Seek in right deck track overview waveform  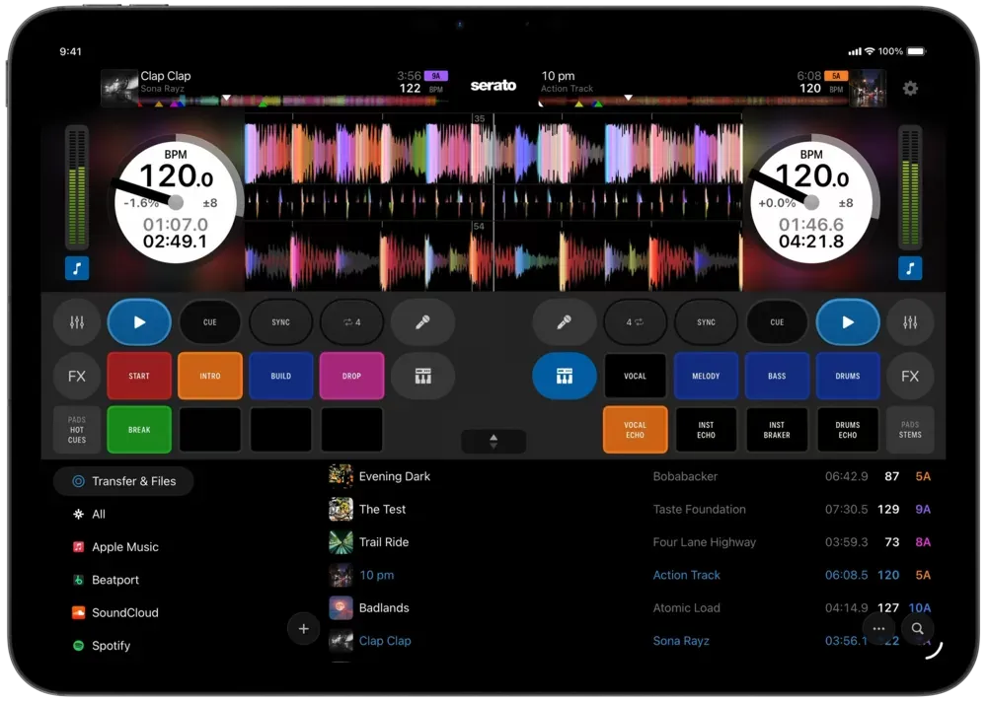[694, 101]
